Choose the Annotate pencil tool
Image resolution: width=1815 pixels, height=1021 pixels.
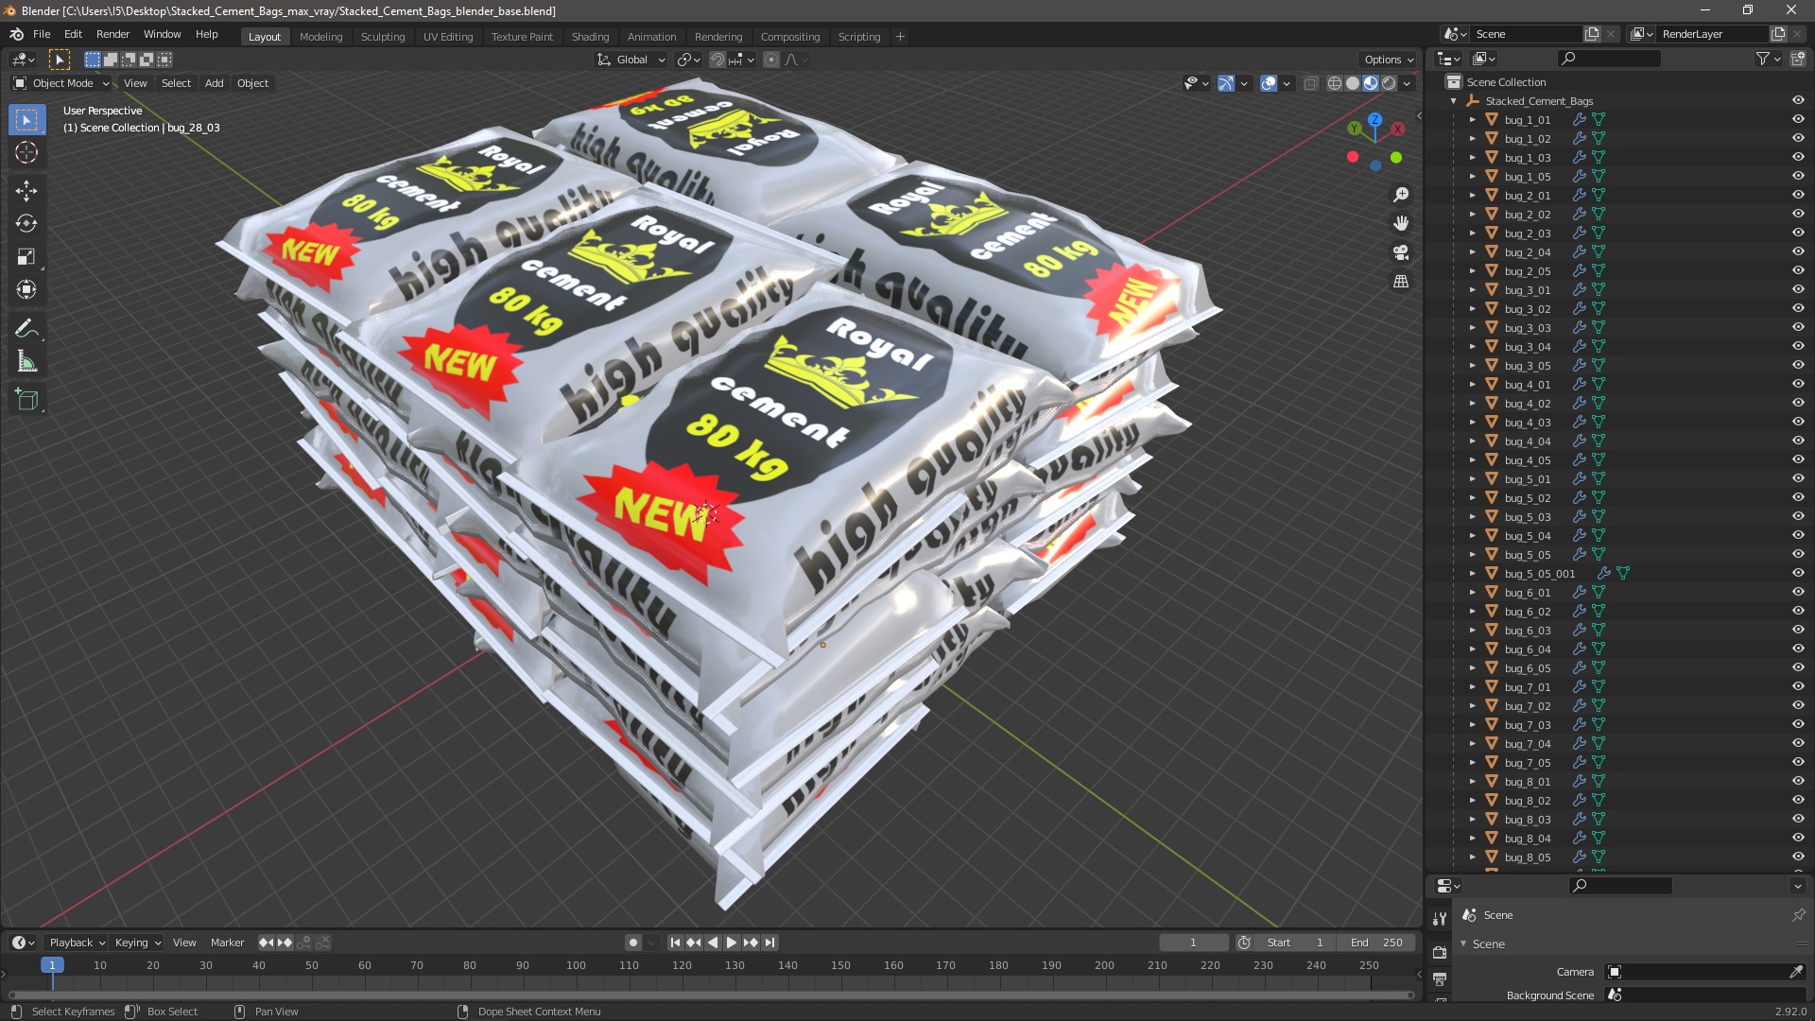pyautogui.click(x=26, y=328)
